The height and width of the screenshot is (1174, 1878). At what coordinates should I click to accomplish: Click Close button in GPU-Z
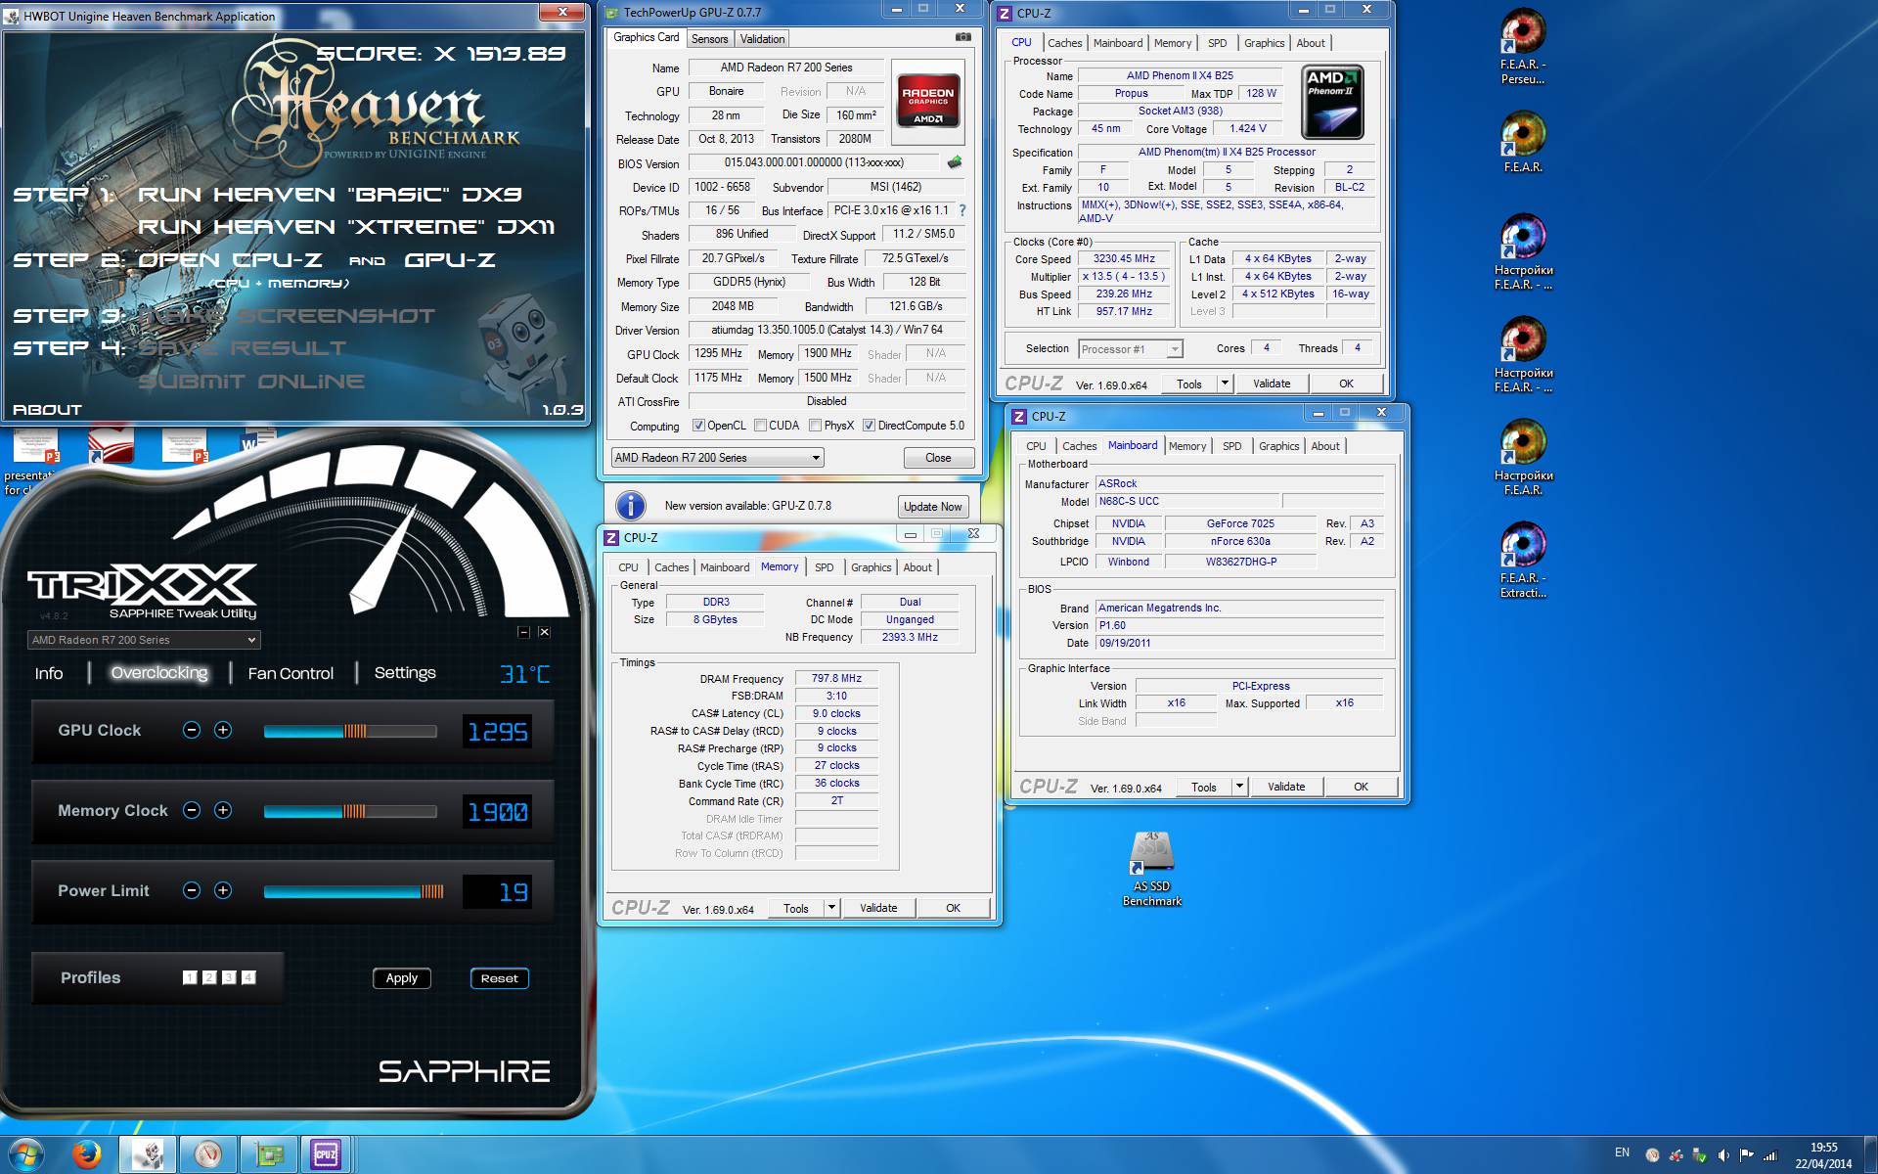coord(938,458)
